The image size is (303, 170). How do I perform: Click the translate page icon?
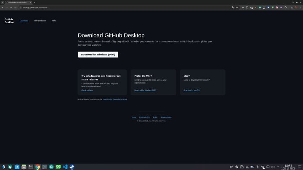click(233, 8)
